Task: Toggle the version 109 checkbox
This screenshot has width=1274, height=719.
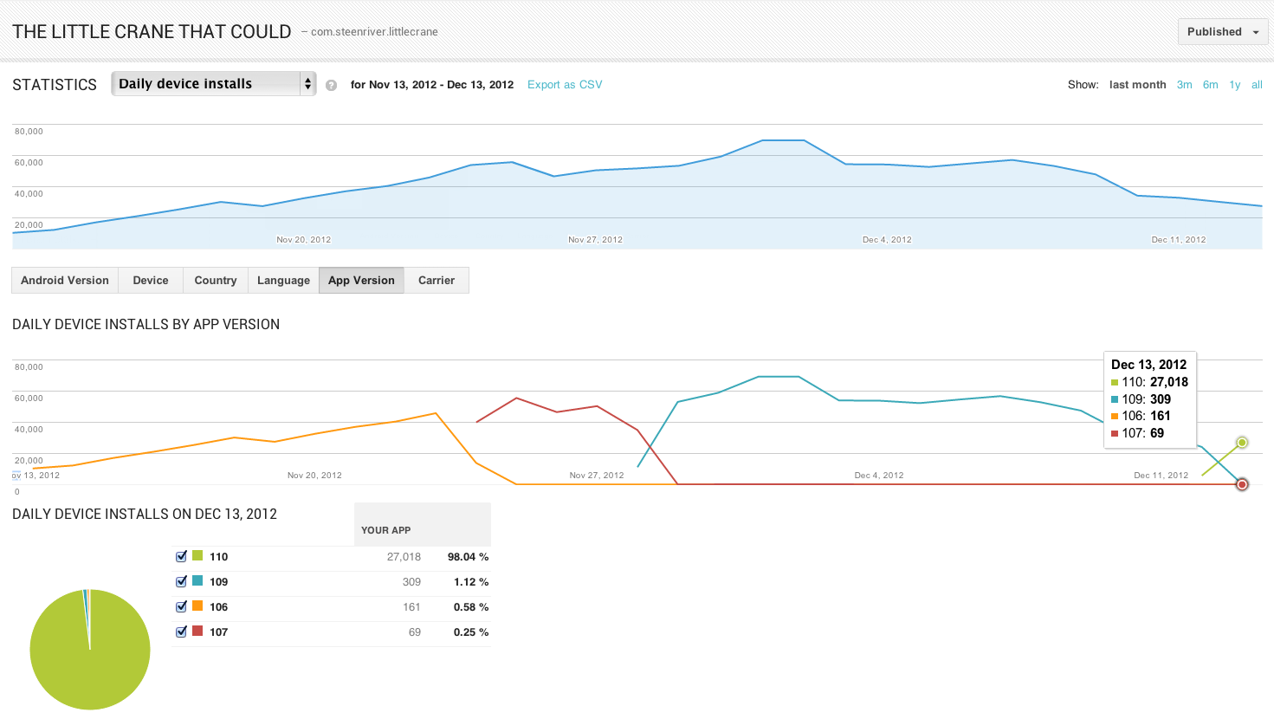Action: coord(181,582)
